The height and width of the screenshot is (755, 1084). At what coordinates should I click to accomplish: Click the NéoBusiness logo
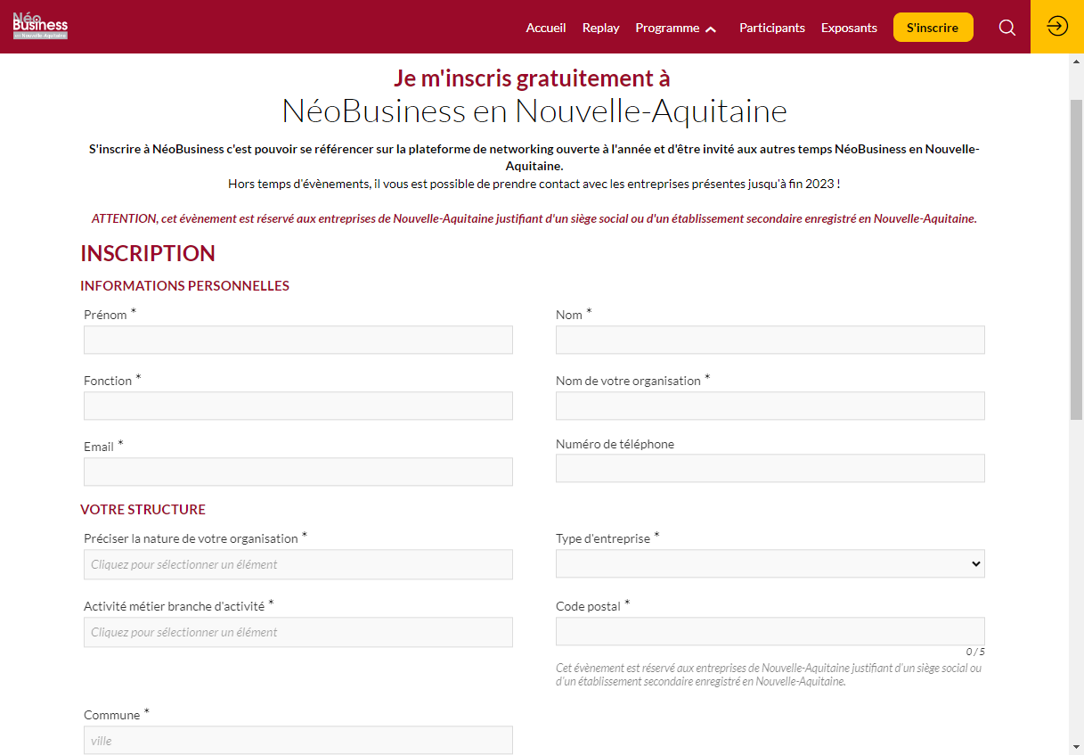[x=40, y=27]
